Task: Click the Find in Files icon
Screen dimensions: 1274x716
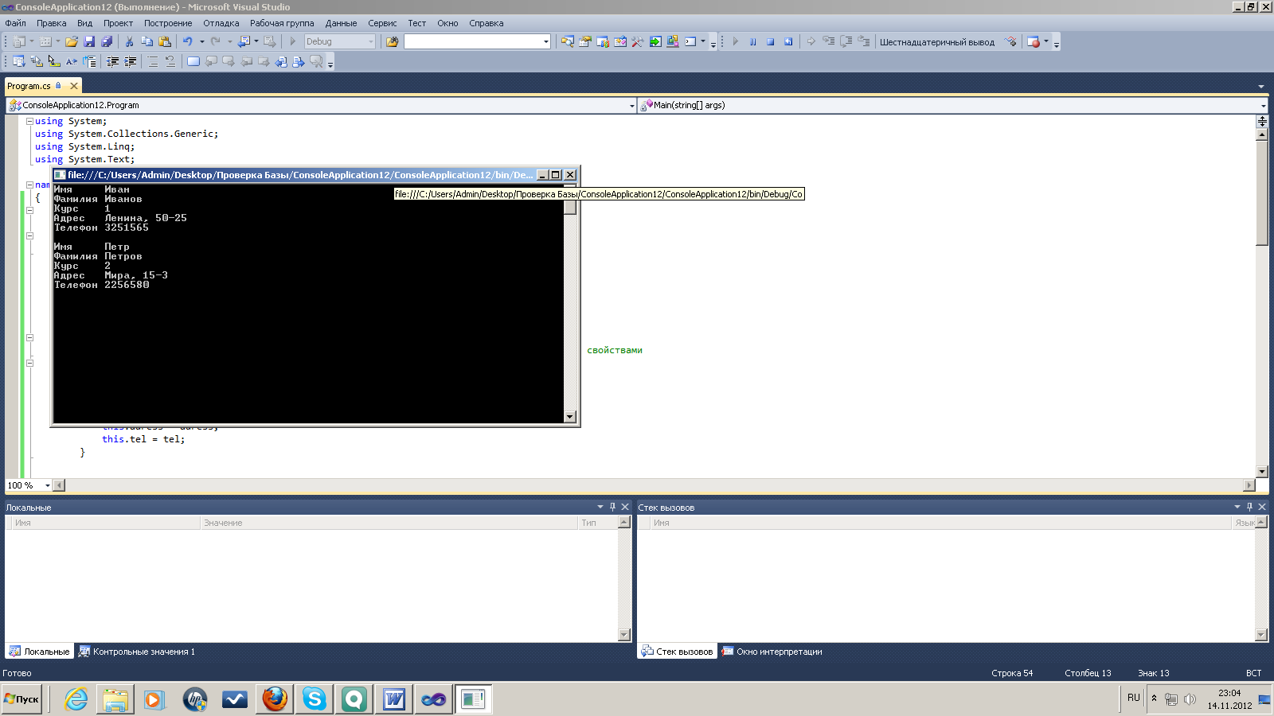Action: coord(392,41)
